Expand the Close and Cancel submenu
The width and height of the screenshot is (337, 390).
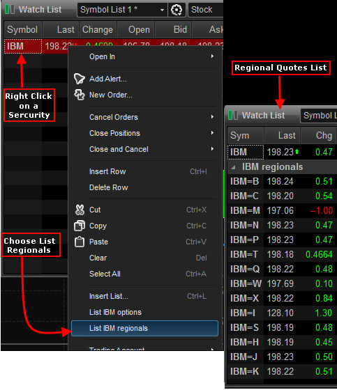click(212, 149)
